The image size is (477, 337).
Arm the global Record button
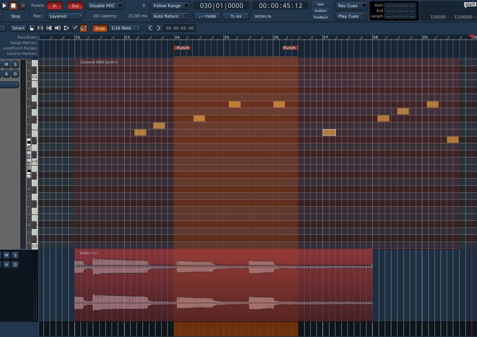(23, 6)
